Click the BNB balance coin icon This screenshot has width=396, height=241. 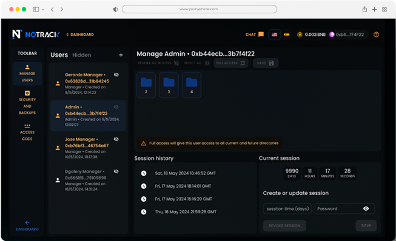point(300,35)
